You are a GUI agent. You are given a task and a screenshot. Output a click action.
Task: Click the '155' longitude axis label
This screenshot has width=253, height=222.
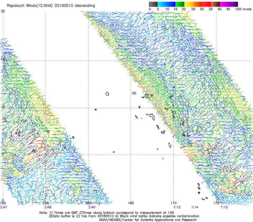point(46,203)
